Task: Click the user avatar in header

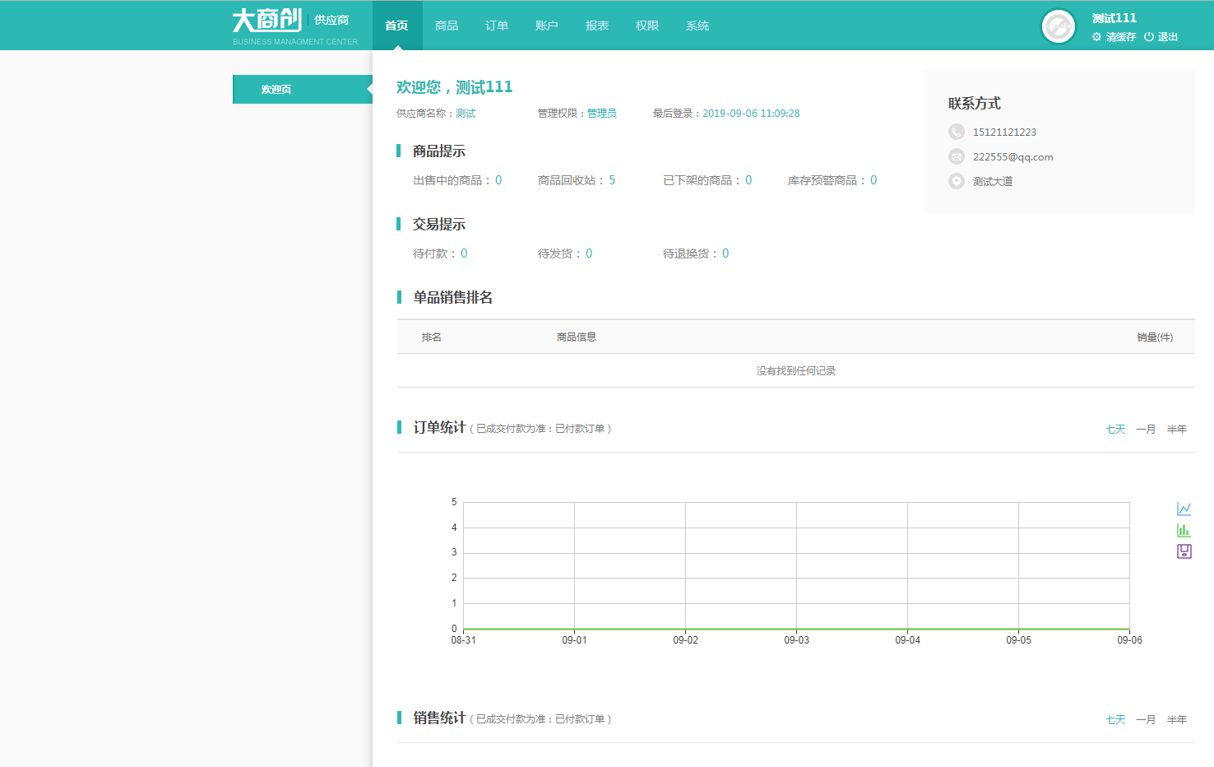Action: tap(1059, 26)
